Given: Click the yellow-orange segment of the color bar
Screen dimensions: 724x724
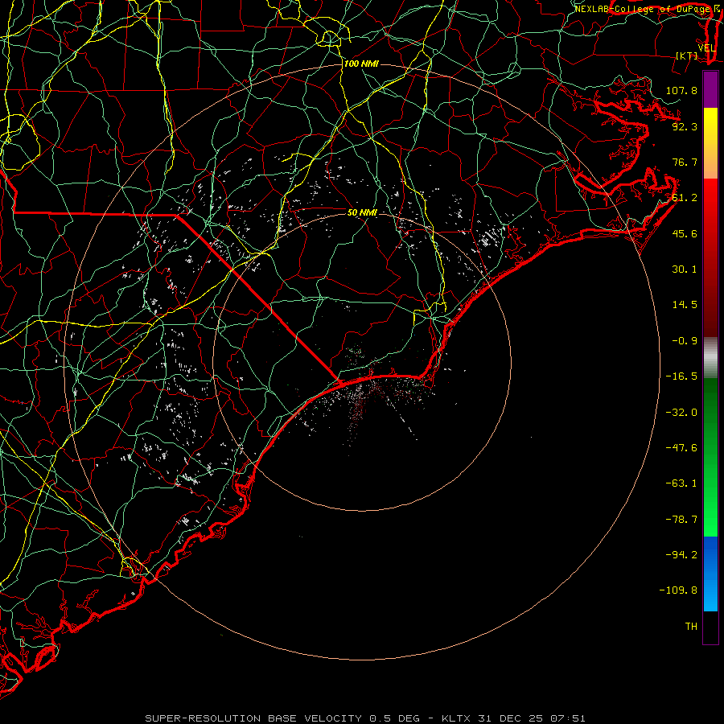Looking at the screenshot, I should pos(710,143).
